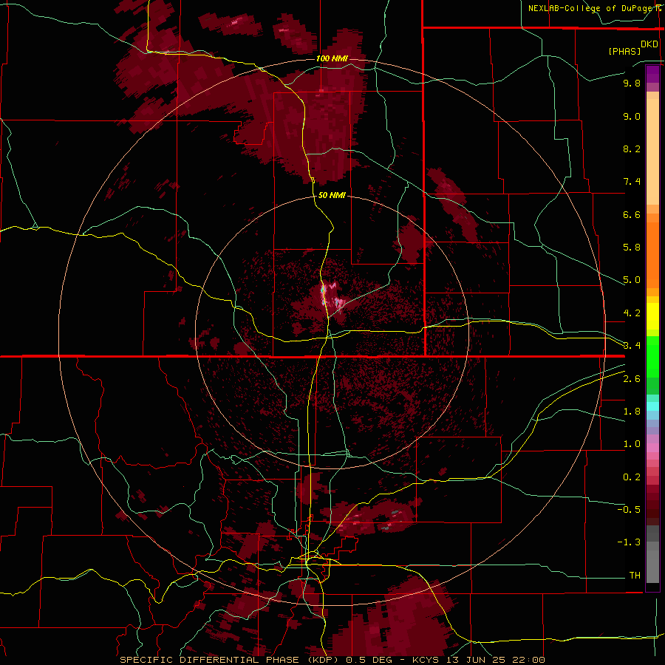Pick the cyan segment of the color bar

652,406
